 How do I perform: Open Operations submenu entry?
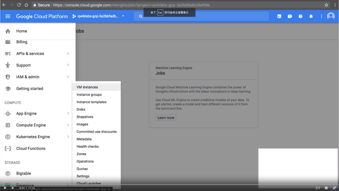click(x=96, y=161)
